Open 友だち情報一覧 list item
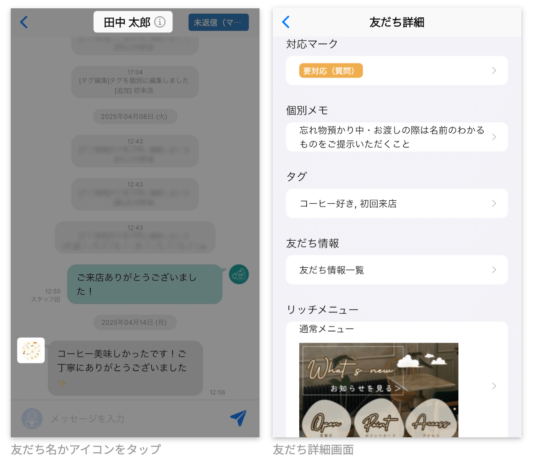 pyautogui.click(x=332, y=270)
